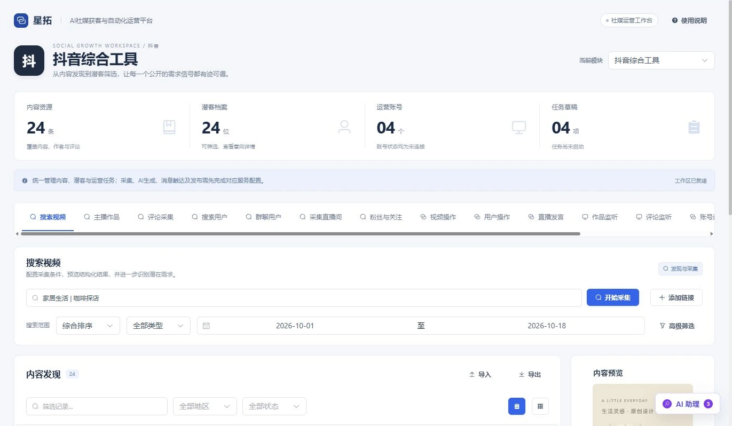Click the tab strip's left scroll arrow
Image resolution: width=732 pixels, height=426 pixels.
tap(17, 234)
